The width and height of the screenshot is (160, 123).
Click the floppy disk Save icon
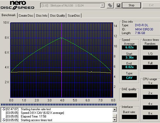(x=118, y=5)
